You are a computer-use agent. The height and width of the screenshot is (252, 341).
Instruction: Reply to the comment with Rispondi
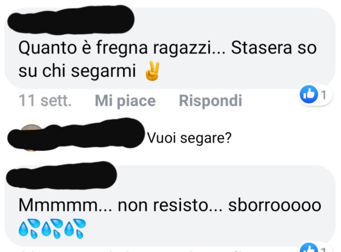click(210, 101)
